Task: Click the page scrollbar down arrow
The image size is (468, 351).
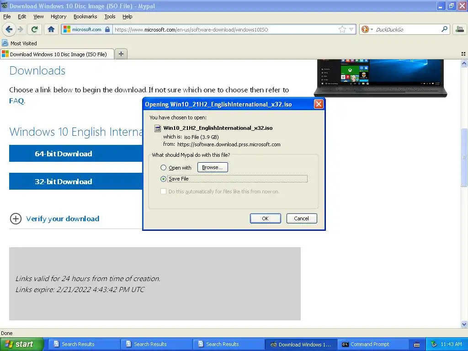Action: pos(464,324)
